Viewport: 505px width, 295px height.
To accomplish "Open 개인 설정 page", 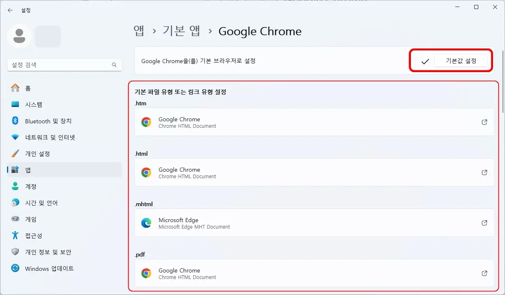I will tap(65, 154).
